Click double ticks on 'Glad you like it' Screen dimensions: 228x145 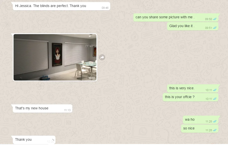215,28
